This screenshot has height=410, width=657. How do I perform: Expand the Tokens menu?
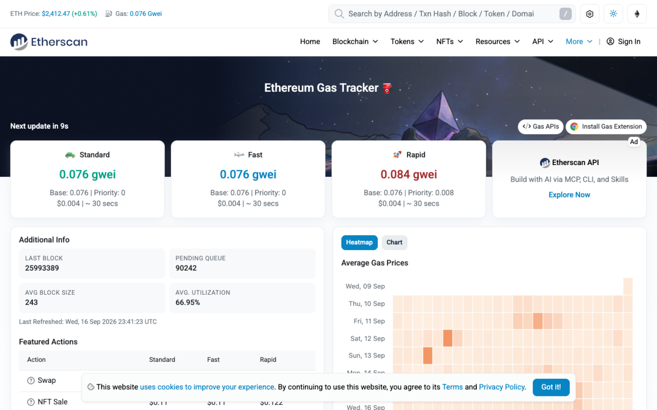pos(407,42)
